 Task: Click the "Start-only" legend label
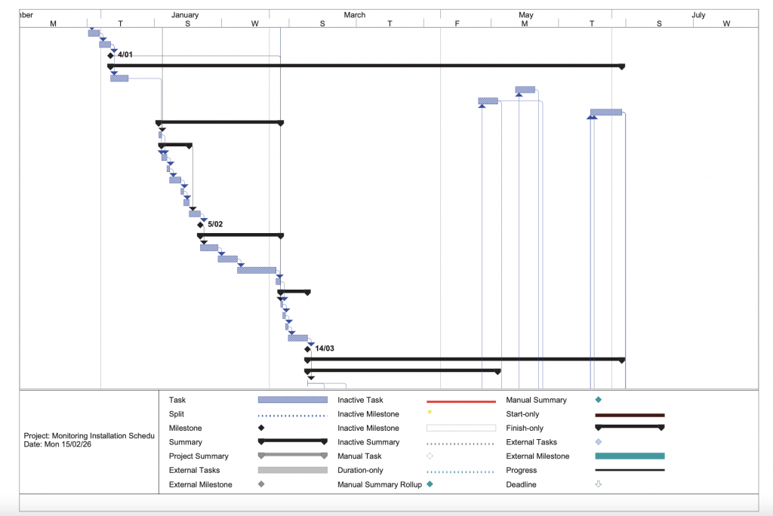[x=522, y=414]
